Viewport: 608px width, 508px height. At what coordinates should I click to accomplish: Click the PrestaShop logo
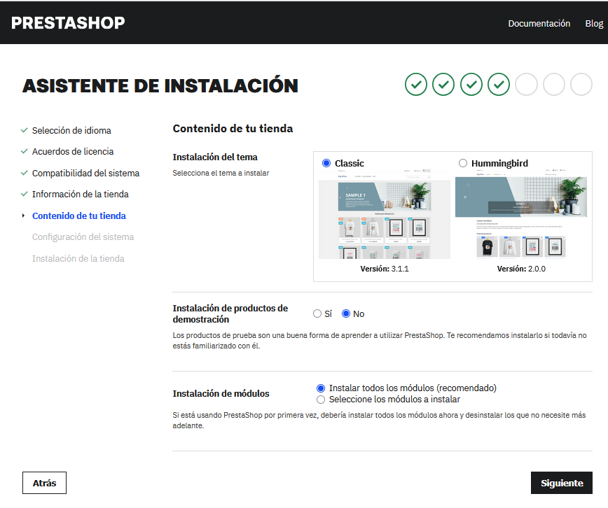(68, 23)
